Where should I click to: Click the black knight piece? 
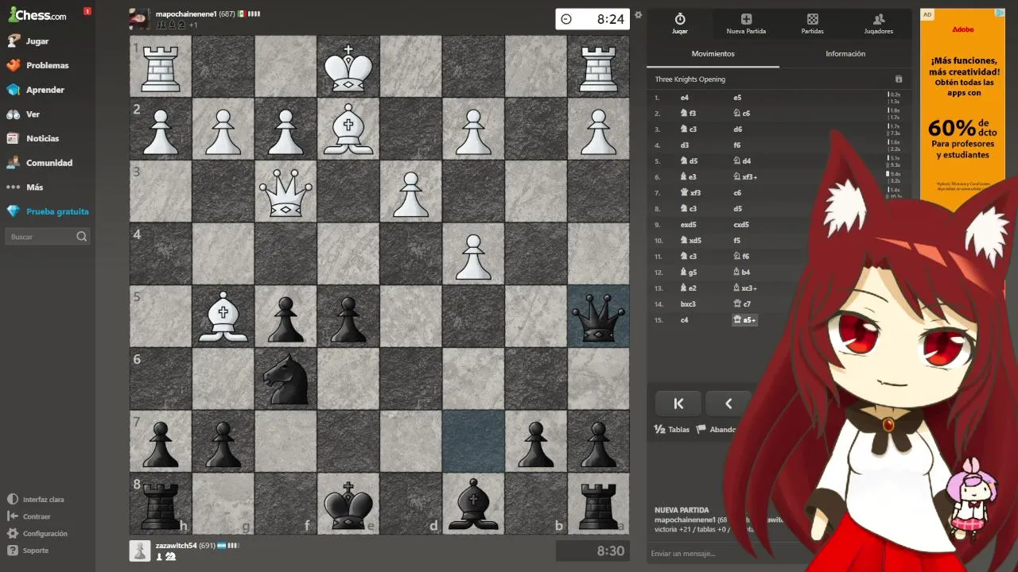point(285,379)
